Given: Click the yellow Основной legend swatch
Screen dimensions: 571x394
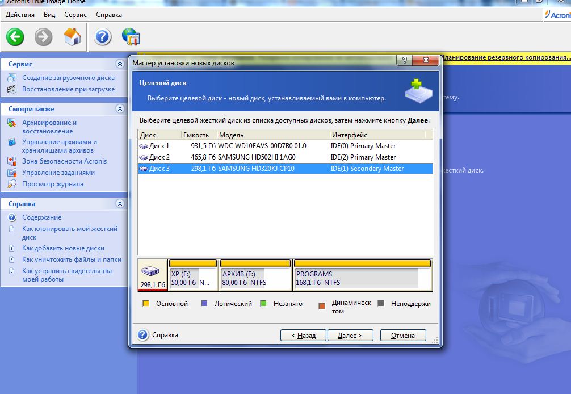Looking at the screenshot, I should tap(146, 304).
